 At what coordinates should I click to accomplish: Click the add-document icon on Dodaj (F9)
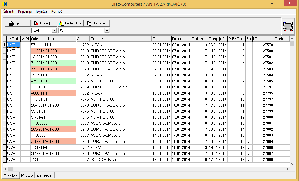[x=36, y=23]
